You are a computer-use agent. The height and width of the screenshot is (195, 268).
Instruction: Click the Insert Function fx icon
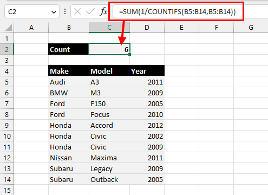pos(103,12)
